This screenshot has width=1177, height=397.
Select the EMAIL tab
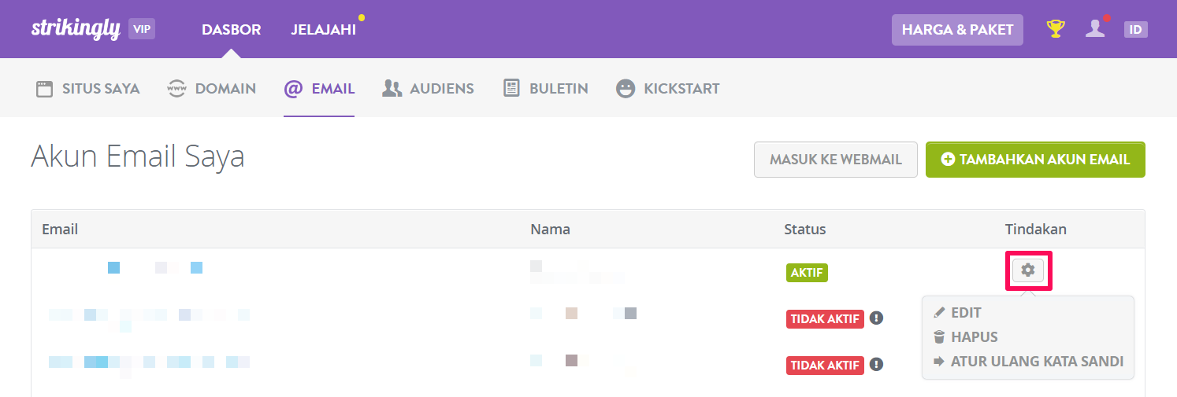(x=319, y=88)
